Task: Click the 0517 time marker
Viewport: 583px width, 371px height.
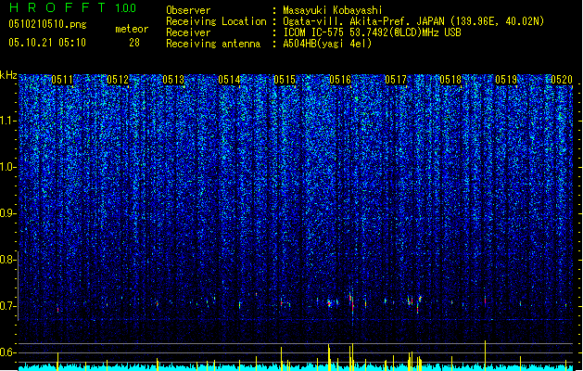Action: [x=396, y=80]
